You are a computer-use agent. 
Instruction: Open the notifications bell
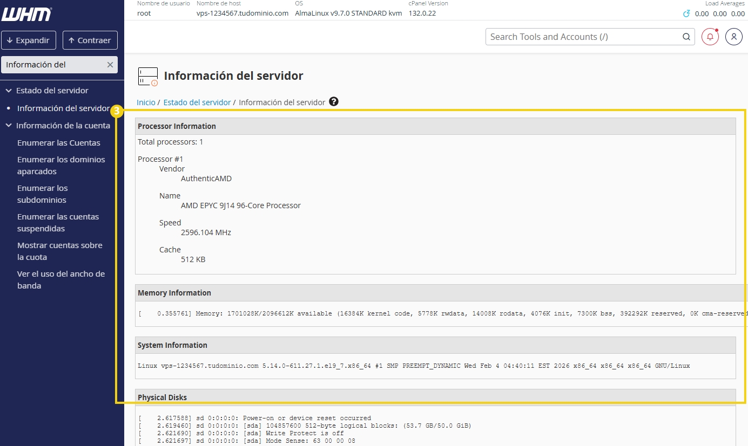(710, 37)
